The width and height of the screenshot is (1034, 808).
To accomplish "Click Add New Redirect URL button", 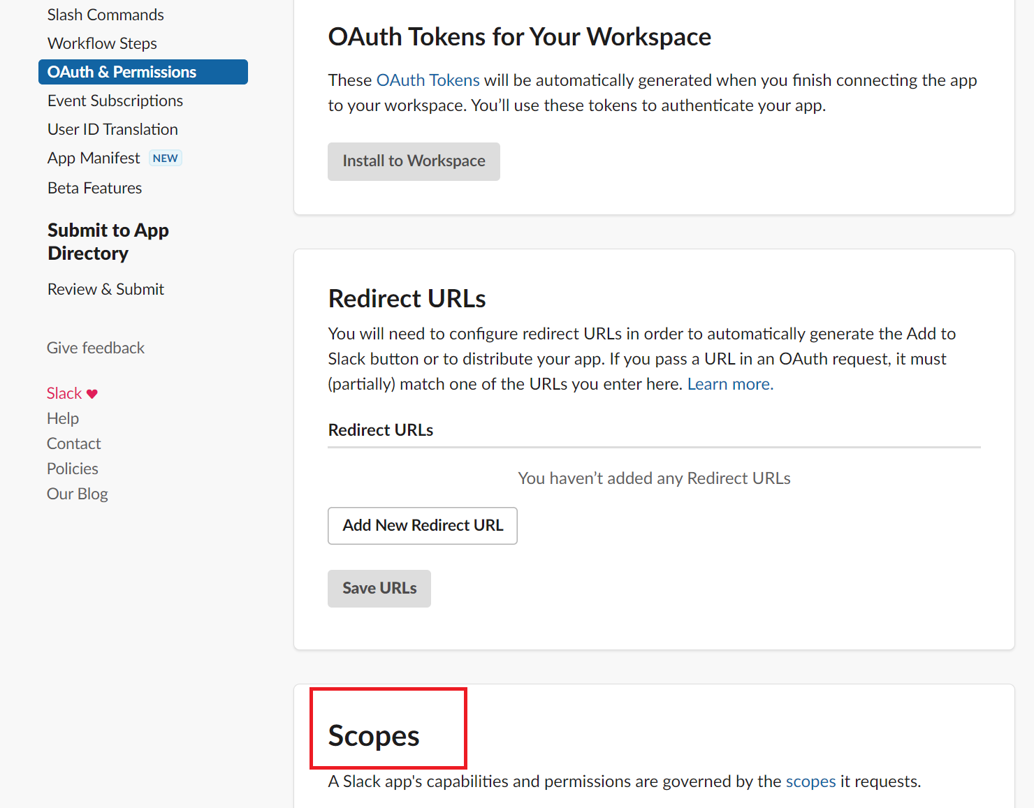I will pyautogui.click(x=423, y=526).
